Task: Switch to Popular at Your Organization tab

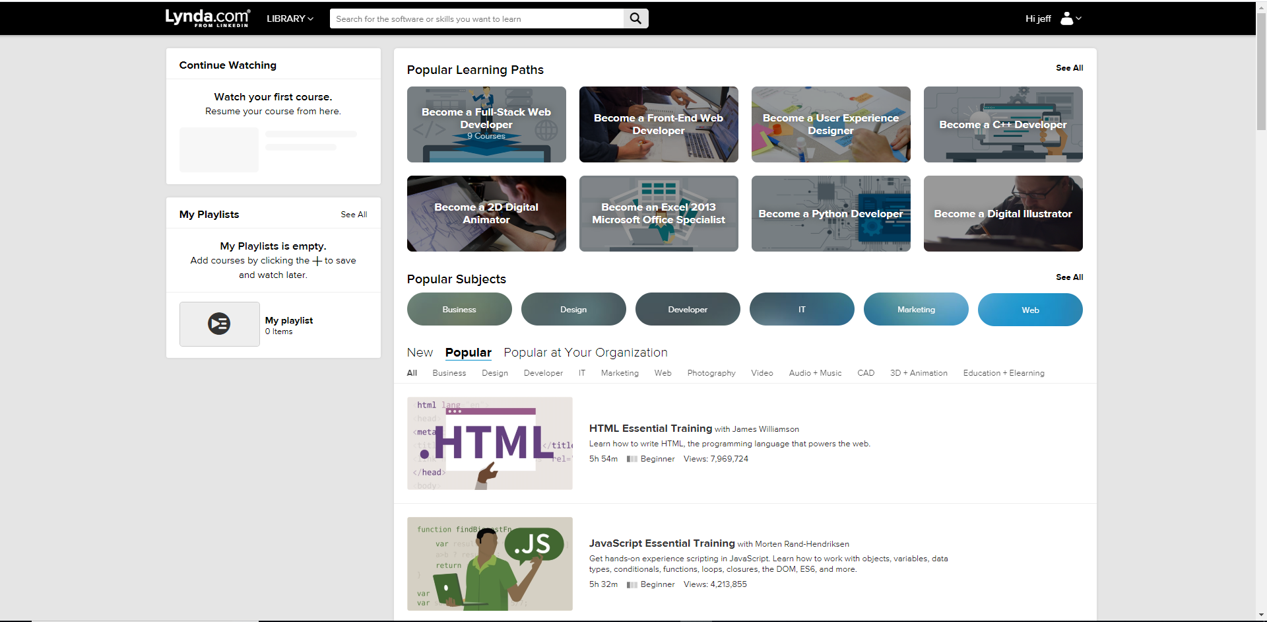Action: tap(585, 353)
